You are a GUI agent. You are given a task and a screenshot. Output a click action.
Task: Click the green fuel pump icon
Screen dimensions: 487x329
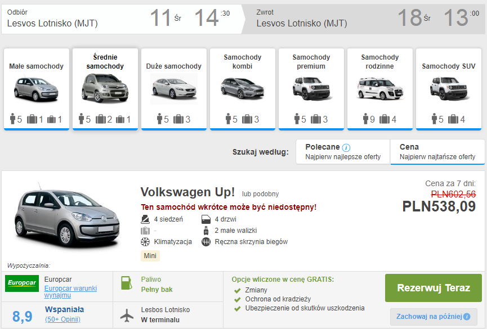coord(127,283)
